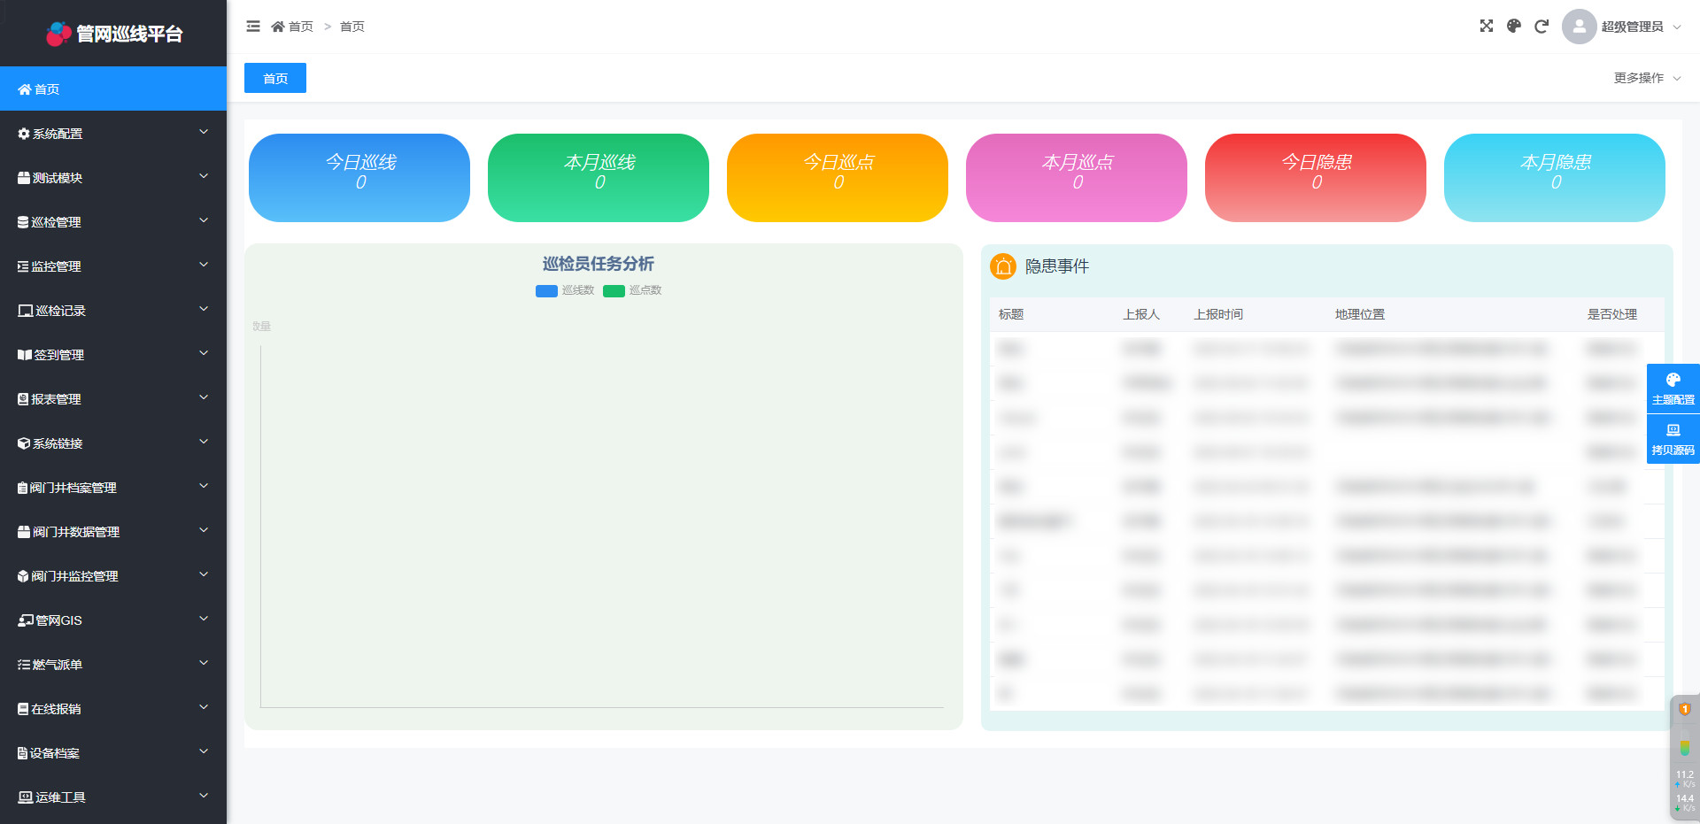Click the 本月隐患 cyan card
This screenshot has height=824, width=1700.
point(1554,178)
